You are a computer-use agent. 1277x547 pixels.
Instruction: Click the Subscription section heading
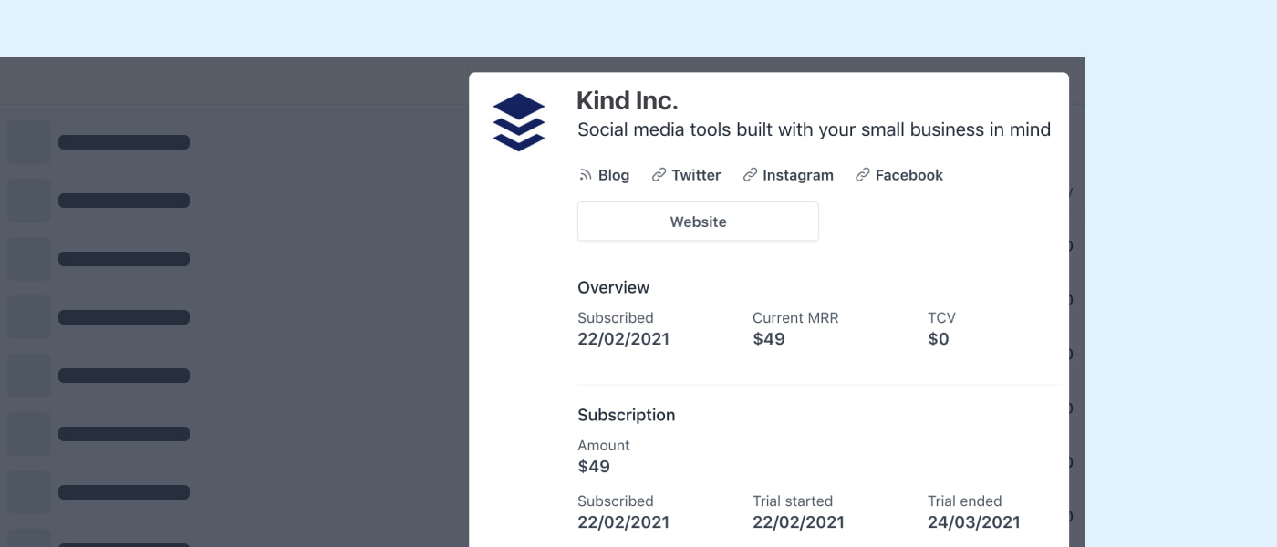(626, 415)
